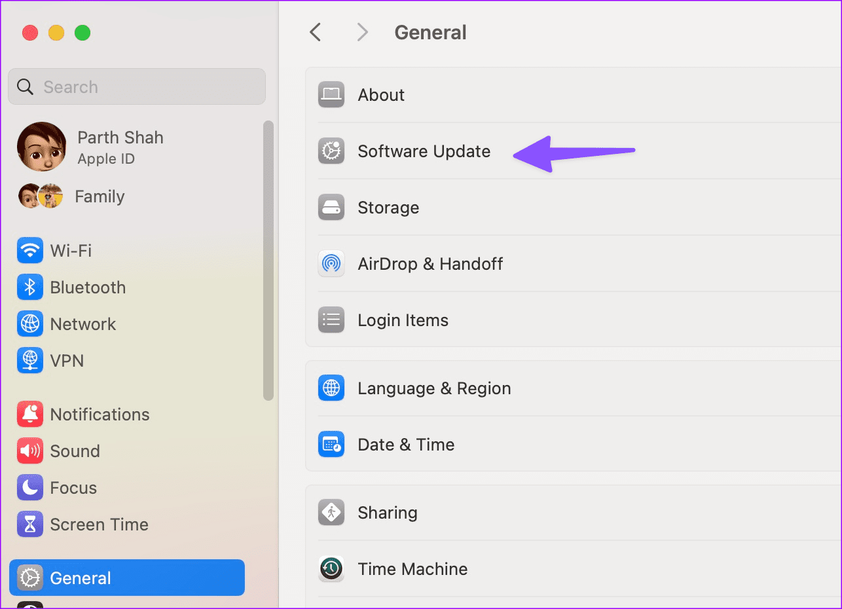Click the Focus moon icon
The width and height of the screenshot is (842, 609).
click(30, 488)
